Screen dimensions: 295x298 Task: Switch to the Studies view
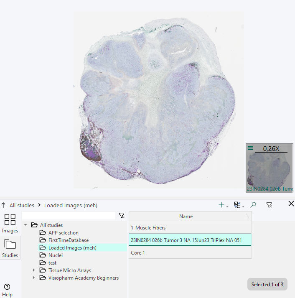click(x=10, y=248)
